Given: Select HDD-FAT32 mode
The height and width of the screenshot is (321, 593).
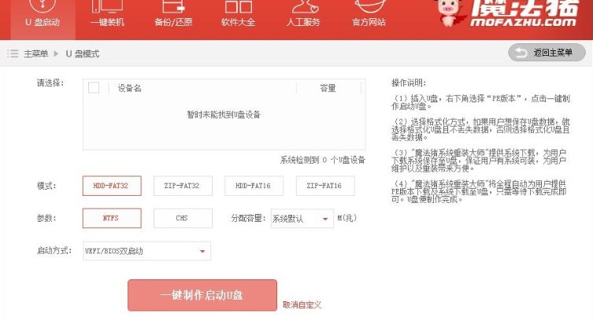Looking at the screenshot, I should [112, 186].
